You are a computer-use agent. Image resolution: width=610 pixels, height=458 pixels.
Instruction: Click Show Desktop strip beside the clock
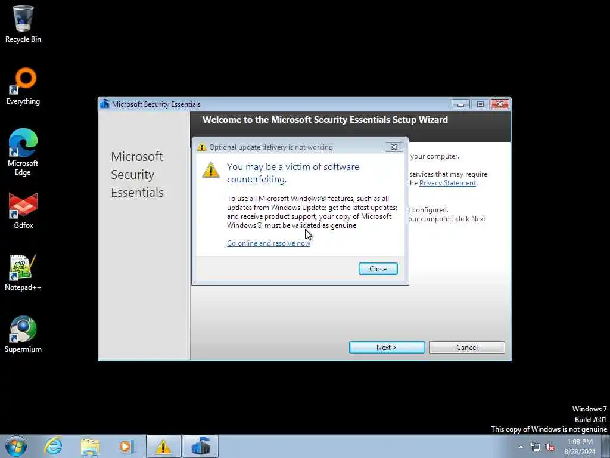point(605,446)
